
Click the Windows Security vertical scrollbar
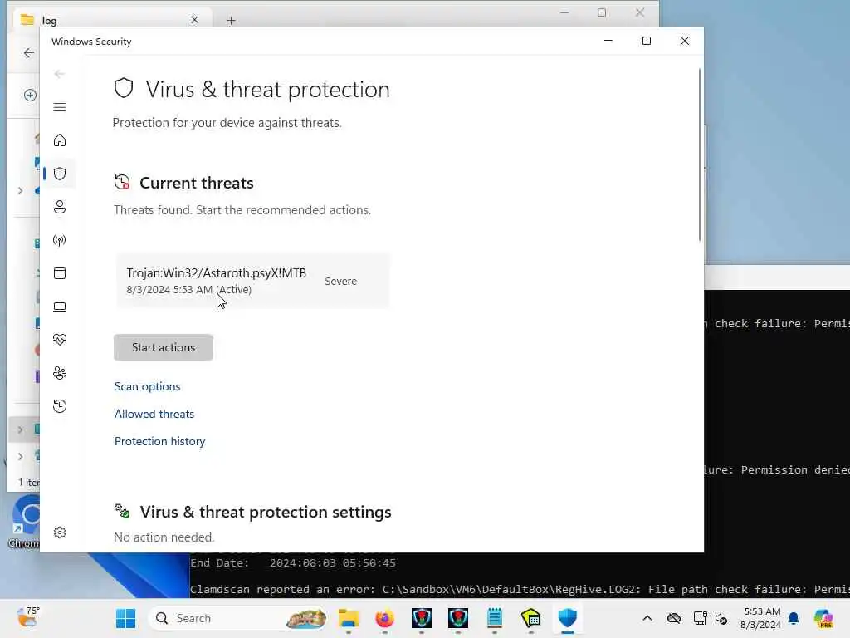pos(699,155)
